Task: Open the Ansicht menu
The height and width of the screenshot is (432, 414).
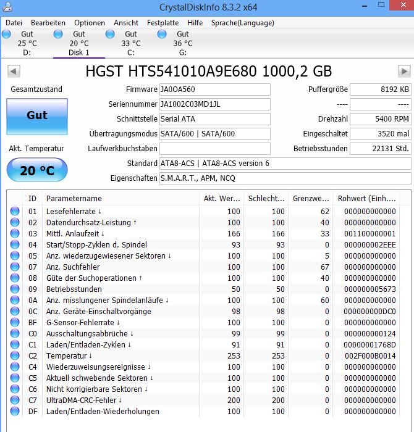Action: 126,23
